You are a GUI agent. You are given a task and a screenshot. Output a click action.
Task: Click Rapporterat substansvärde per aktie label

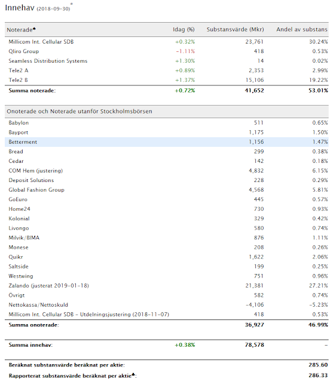72,375
